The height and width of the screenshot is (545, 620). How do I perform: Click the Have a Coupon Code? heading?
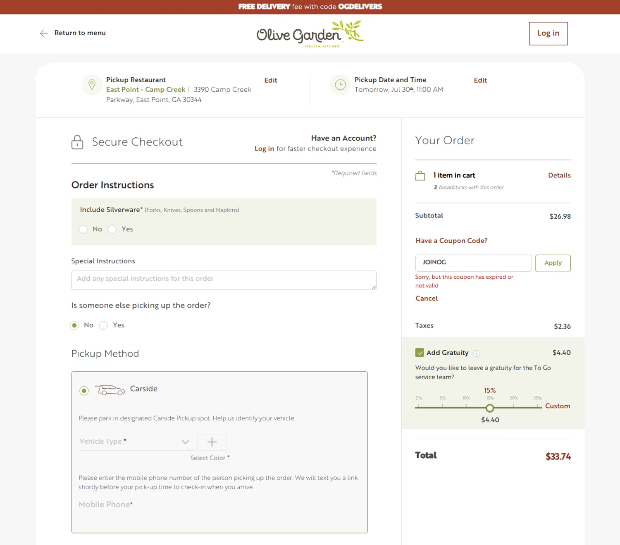(x=451, y=241)
